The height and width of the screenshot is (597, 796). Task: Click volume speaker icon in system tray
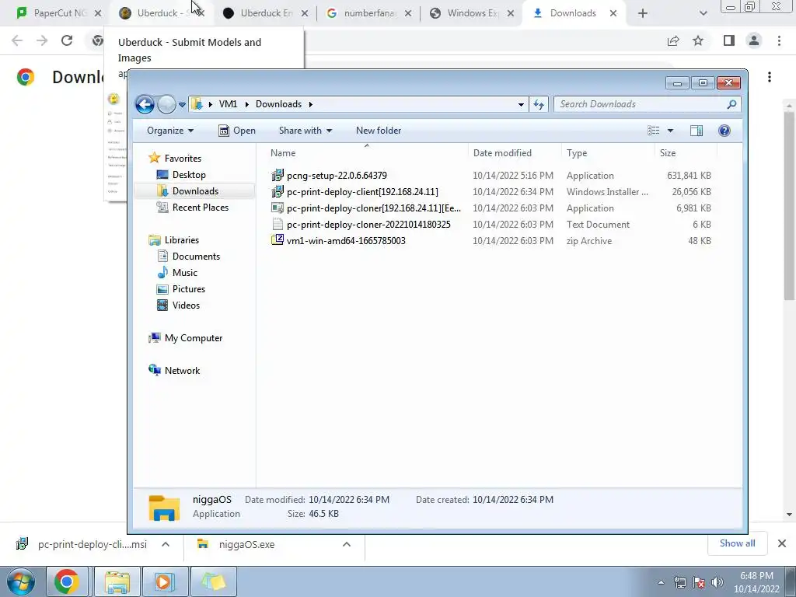tap(717, 582)
